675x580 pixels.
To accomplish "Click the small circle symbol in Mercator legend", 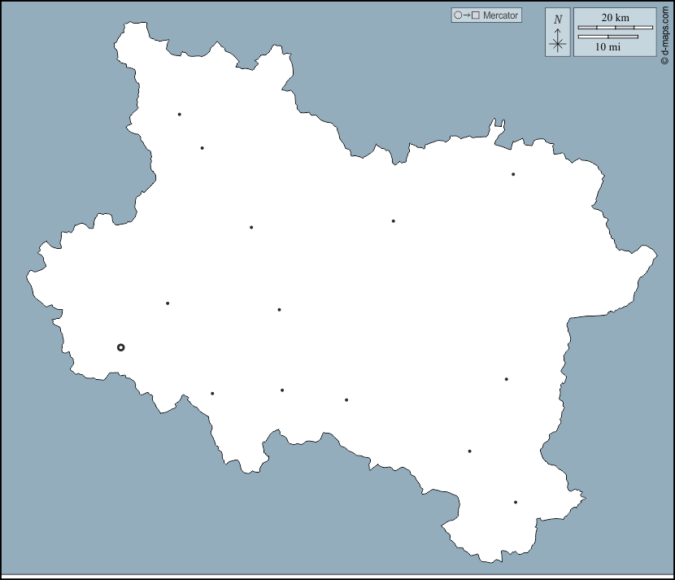I will [458, 15].
